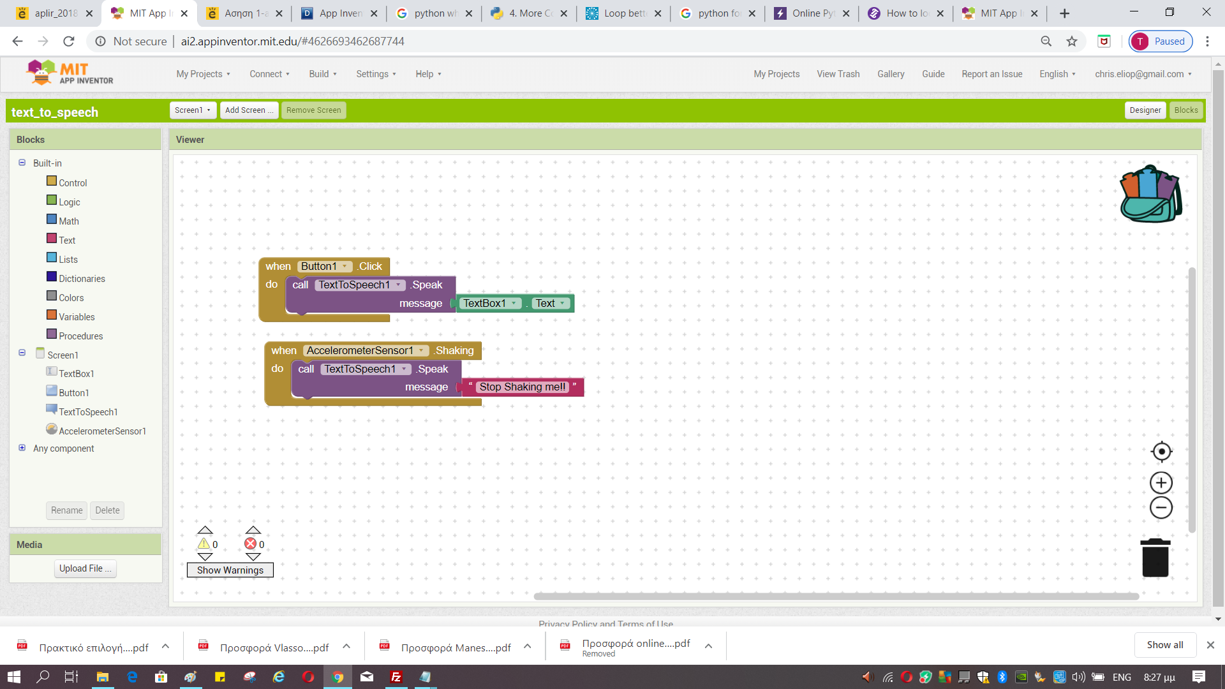Select Variables blocks category
1225x689 pixels.
77,316
